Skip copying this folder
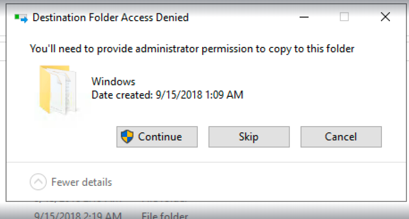409x219 pixels. 249,137
